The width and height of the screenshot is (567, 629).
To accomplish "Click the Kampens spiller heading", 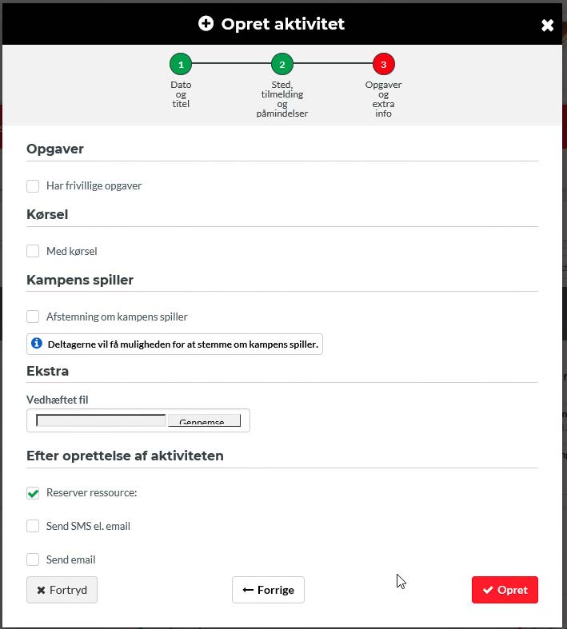I will click(x=80, y=280).
